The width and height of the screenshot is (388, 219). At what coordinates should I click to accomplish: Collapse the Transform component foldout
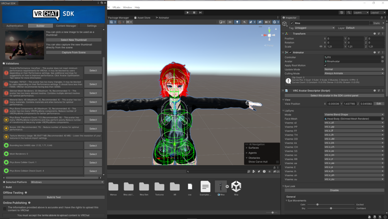coord(283,34)
